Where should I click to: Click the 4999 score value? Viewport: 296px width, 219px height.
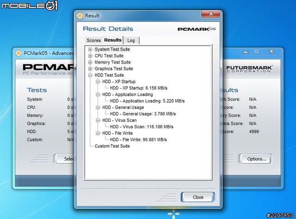[254, 131]
